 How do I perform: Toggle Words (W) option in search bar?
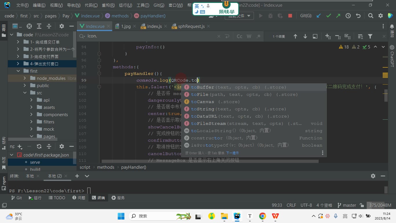point(249,36)
